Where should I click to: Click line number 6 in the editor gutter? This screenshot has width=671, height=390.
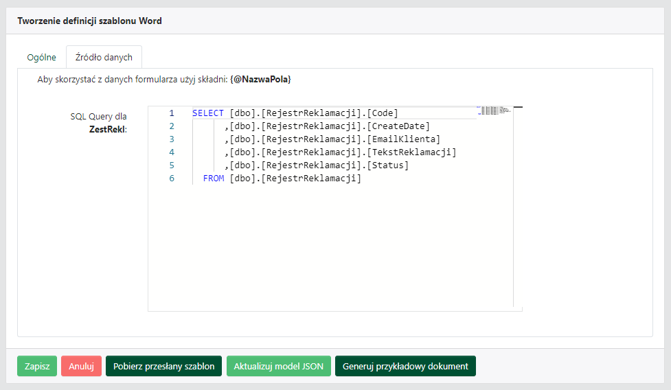coord(172,179)
